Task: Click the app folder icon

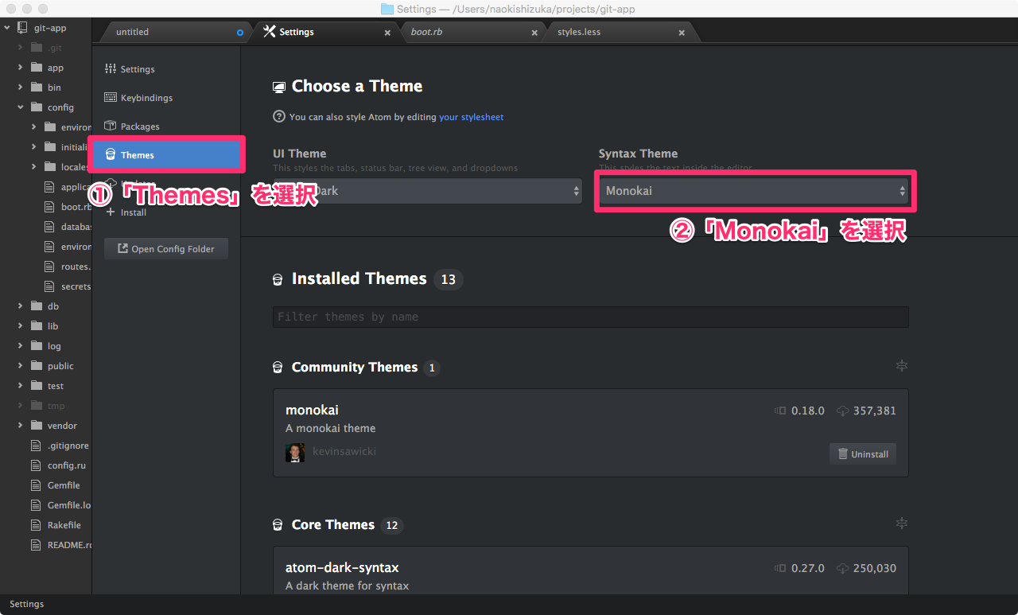Action: tap(36, 68)
